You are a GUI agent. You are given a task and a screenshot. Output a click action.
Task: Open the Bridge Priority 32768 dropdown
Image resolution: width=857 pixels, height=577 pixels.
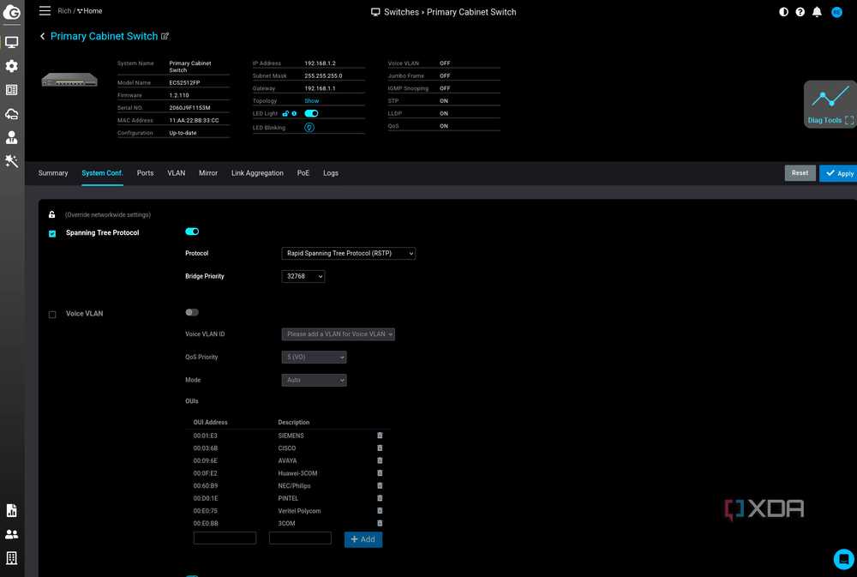303,276
